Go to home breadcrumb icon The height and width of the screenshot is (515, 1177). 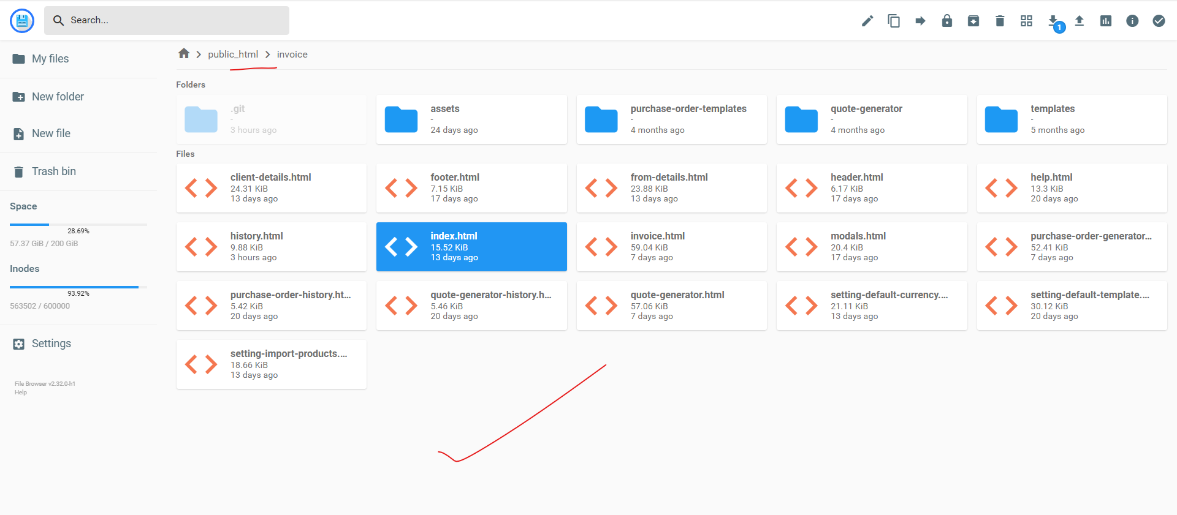pos(183,54)
